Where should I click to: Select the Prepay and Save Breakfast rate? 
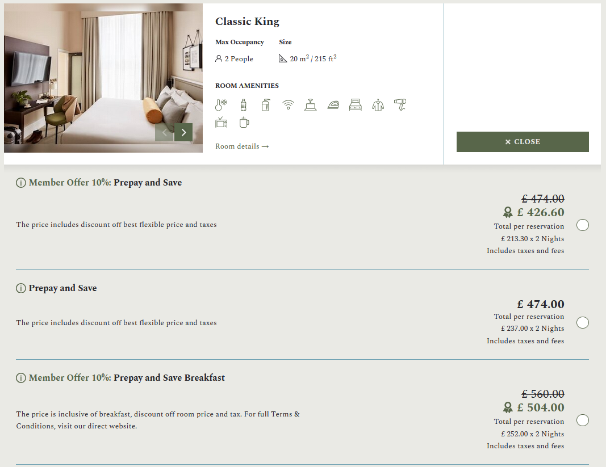[582, 420]
